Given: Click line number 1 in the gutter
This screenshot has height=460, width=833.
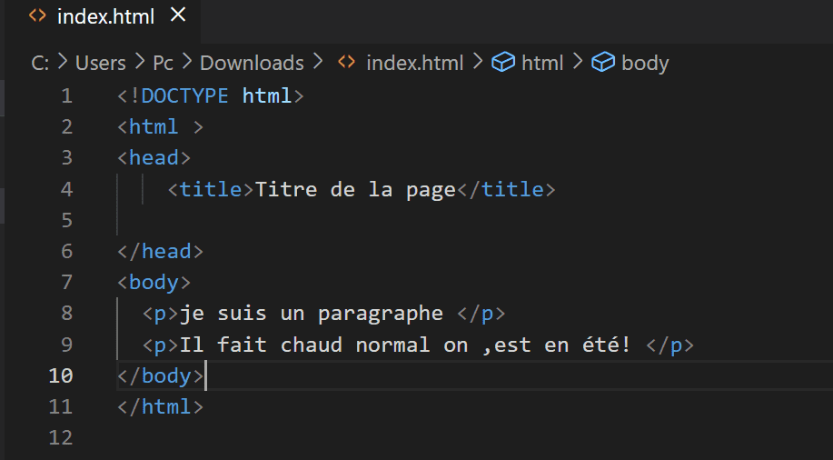Looking at the screenshot, I should point(66,96).
